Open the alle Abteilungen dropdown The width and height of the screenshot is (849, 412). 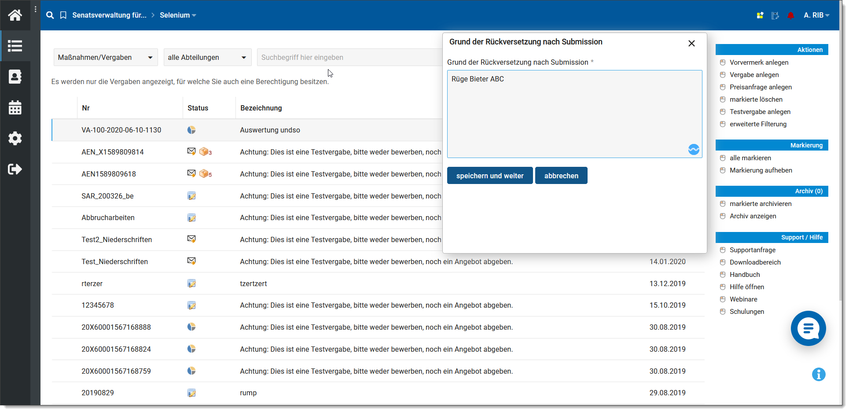(x=207, y=57)
